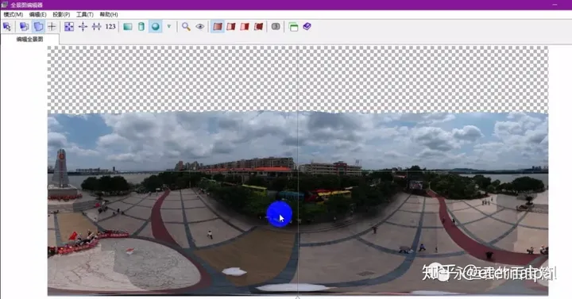
Task: Click the fit panorama icon with four arrows
Action: (69, 27)
